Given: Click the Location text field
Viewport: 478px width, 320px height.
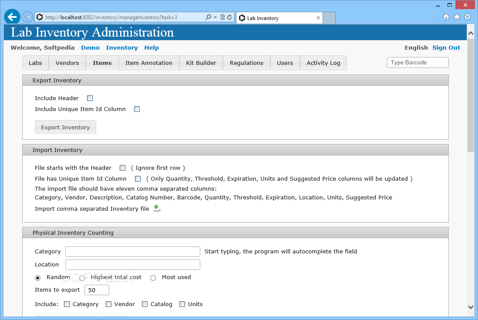Looking at the screenshot, I should 133,265.
